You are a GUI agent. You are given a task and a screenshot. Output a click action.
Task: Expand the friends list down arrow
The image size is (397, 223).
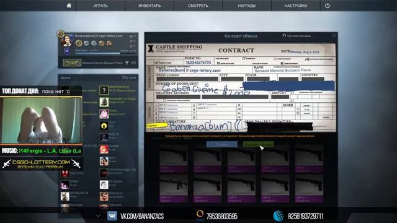click(x=98, y=216)
